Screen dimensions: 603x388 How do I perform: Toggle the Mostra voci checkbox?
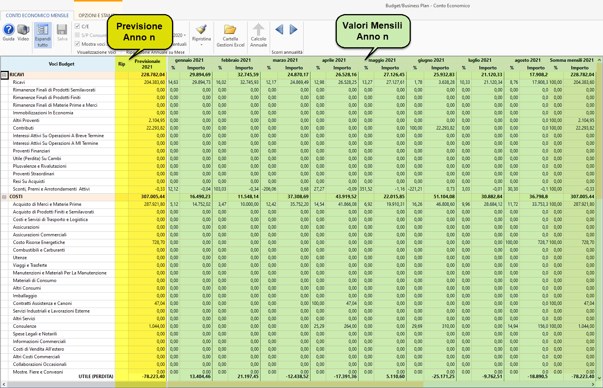point(77,44)
